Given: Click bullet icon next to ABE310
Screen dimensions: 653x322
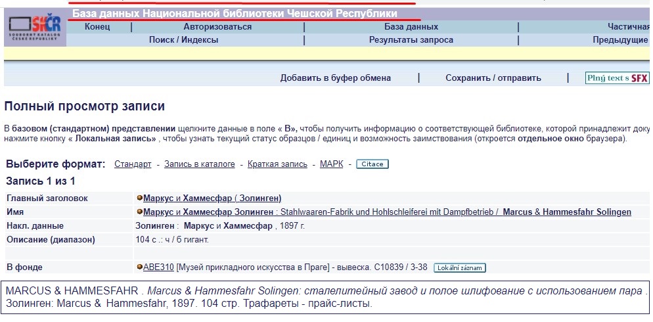Looking at the screenshot, I should pyautogui.click(x=139, y=267).
